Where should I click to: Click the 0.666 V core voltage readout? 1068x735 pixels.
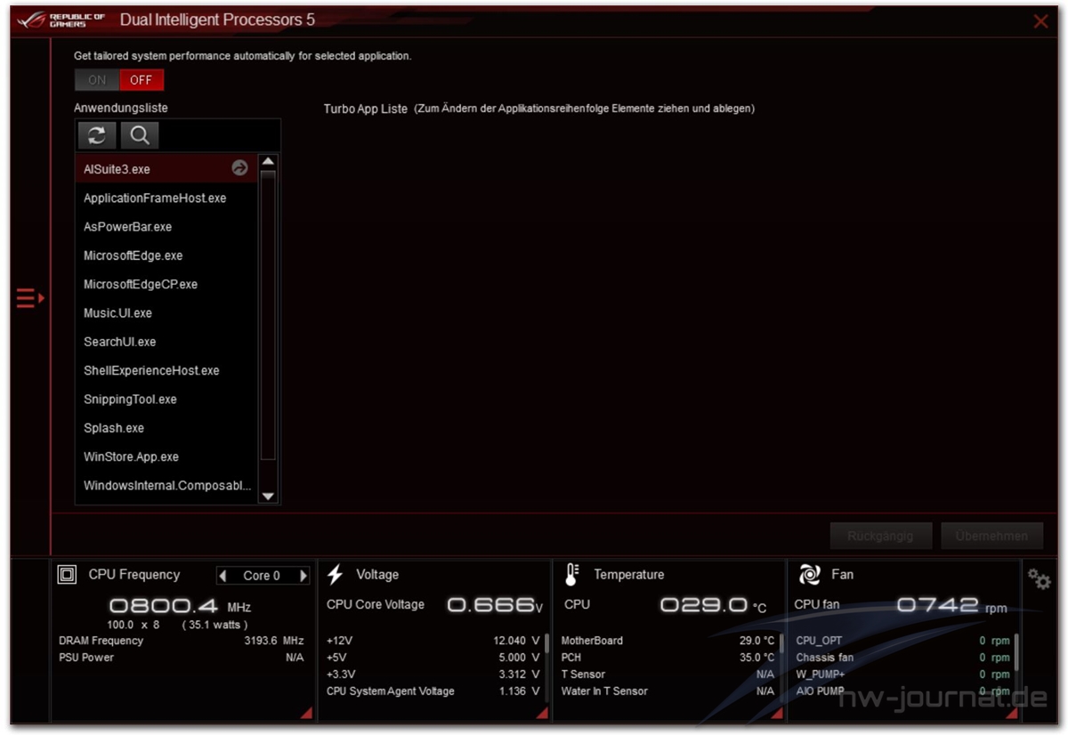point(495,605)
